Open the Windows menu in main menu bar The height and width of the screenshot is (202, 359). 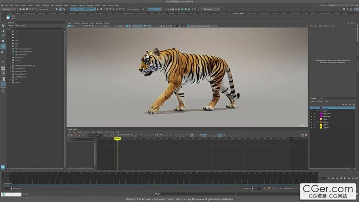coord(45,5)
